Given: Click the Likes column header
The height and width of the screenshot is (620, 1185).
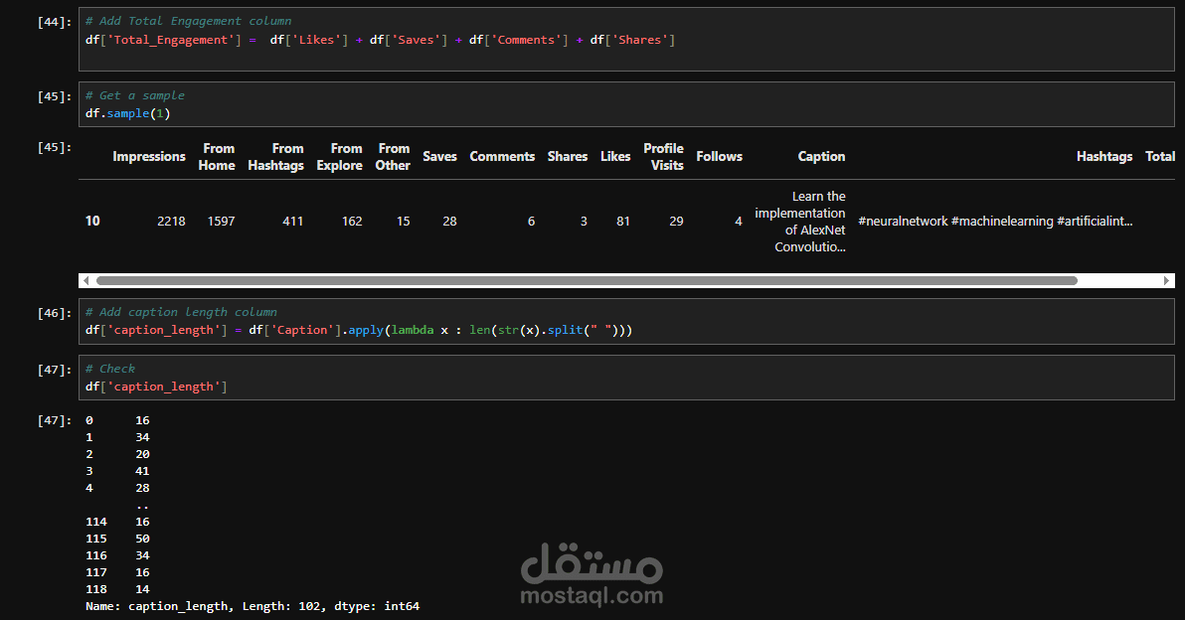Looking at the screenshot, I should (615, 156).
